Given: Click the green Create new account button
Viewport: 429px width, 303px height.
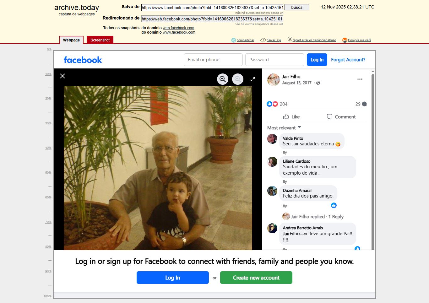Looking at the screenshot, I should click(x=256, y=278).
